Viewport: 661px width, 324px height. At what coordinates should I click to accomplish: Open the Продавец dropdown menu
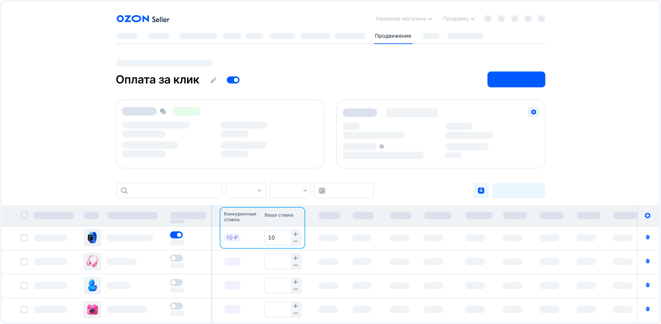[458, 19]
